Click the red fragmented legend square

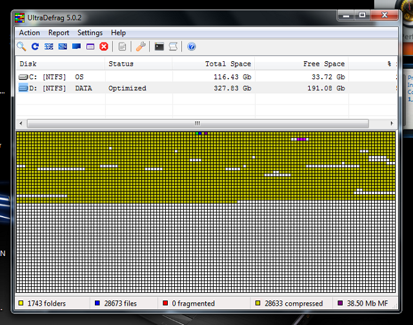click(x=165, y=303)
